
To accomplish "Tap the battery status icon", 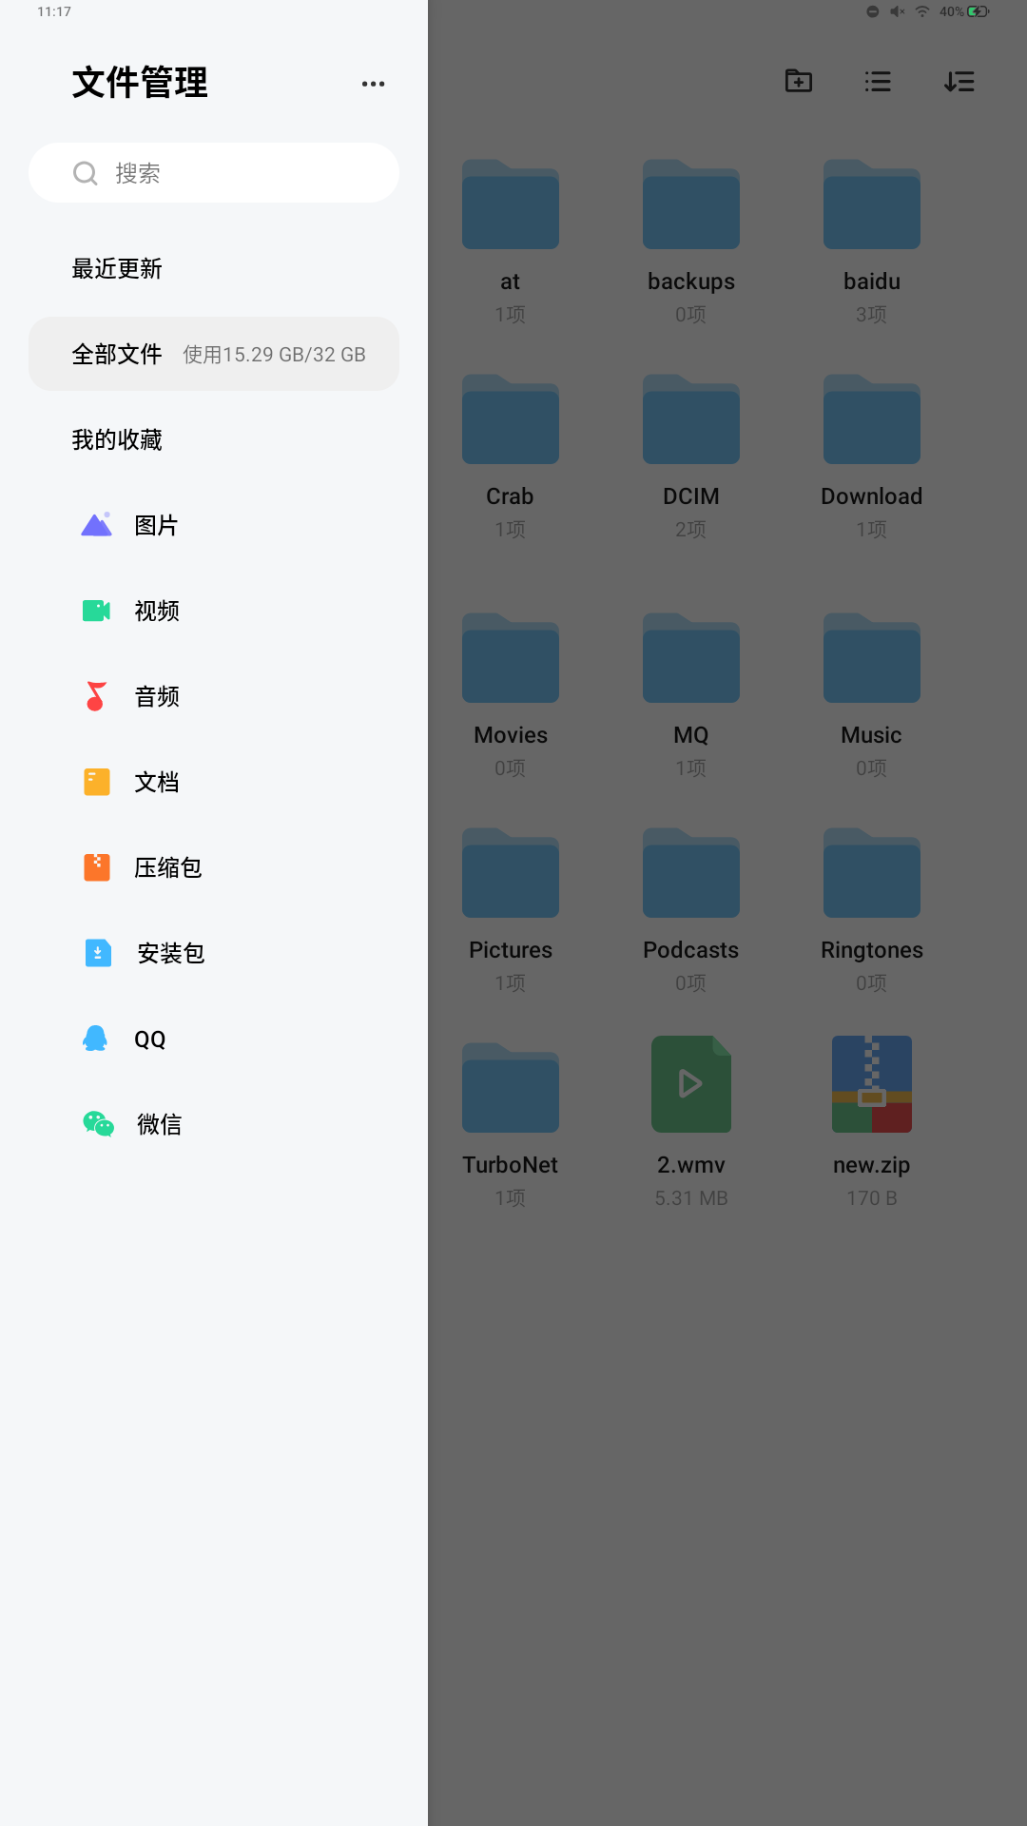I will 979,11.
